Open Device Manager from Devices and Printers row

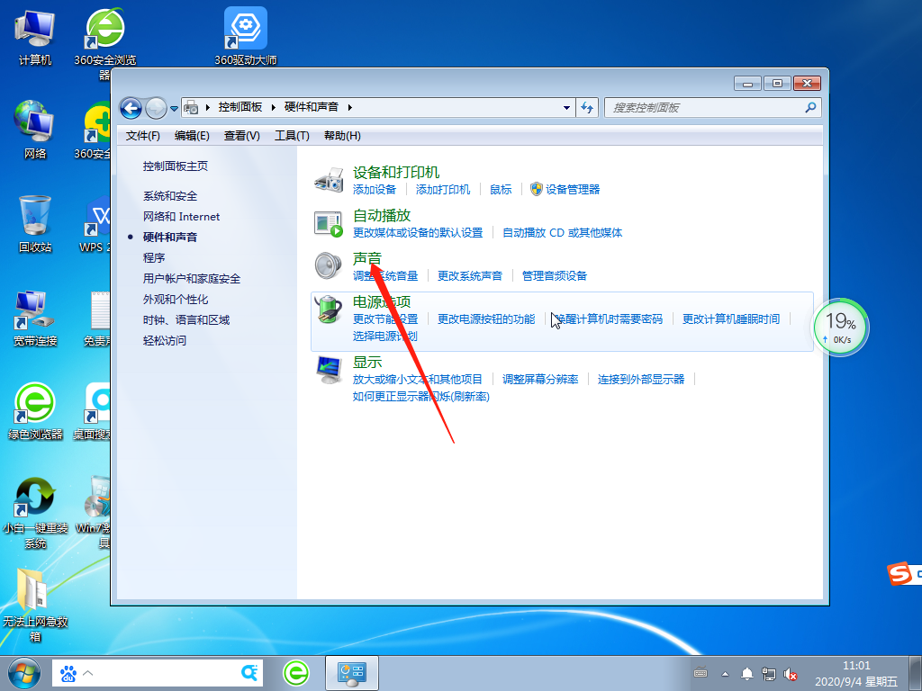[574, 189]
